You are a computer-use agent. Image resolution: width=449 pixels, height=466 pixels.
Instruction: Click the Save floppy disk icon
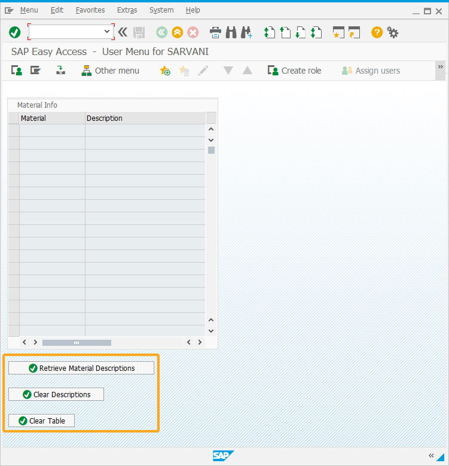pos(139,32)
